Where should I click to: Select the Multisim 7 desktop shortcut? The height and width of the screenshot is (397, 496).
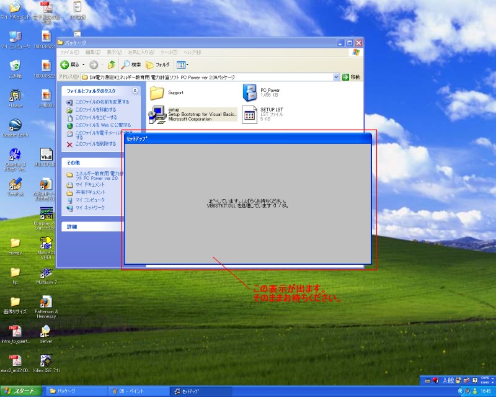(46, 276)
